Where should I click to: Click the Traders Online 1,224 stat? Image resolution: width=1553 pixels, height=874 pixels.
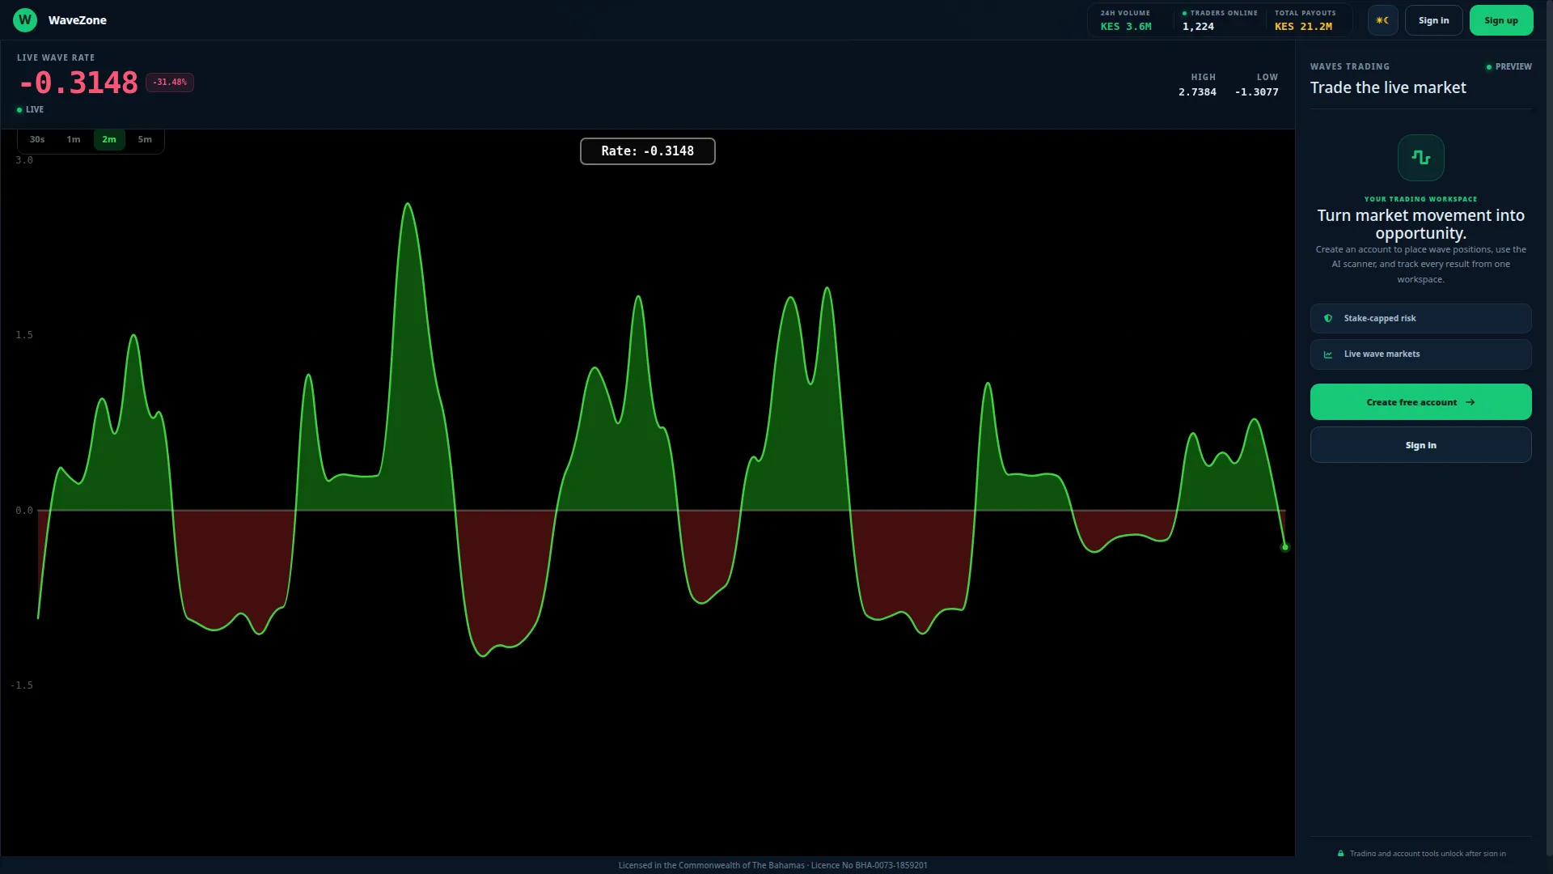(1220, 20)
